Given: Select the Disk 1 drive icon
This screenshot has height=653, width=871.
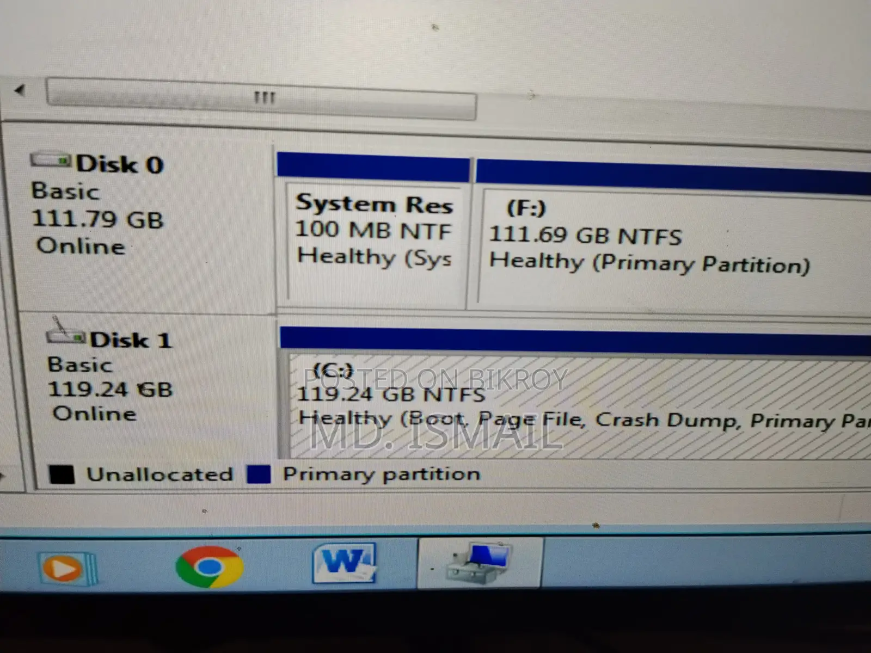Looking at the screenshot, I should pyautogui.click(x=65, y=332).
